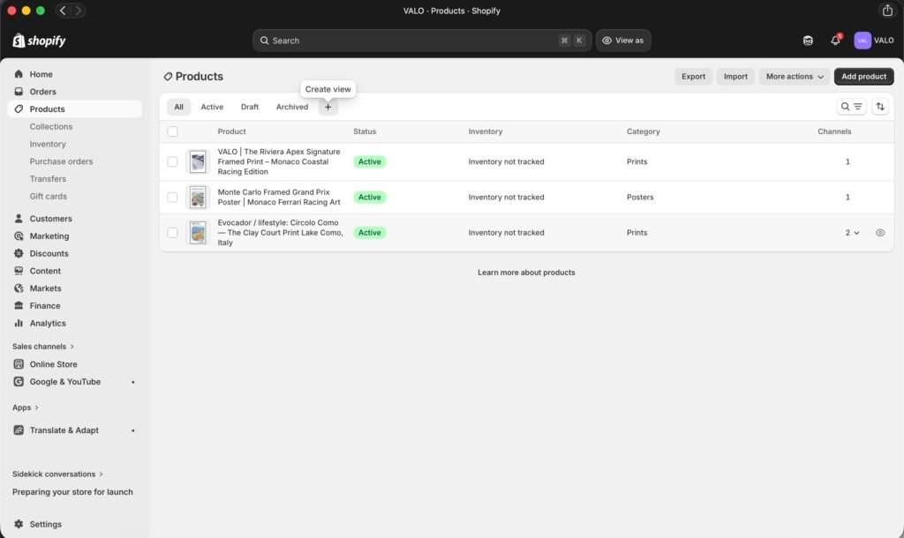Open the More actions dropdown

click(x=795, y=77)
